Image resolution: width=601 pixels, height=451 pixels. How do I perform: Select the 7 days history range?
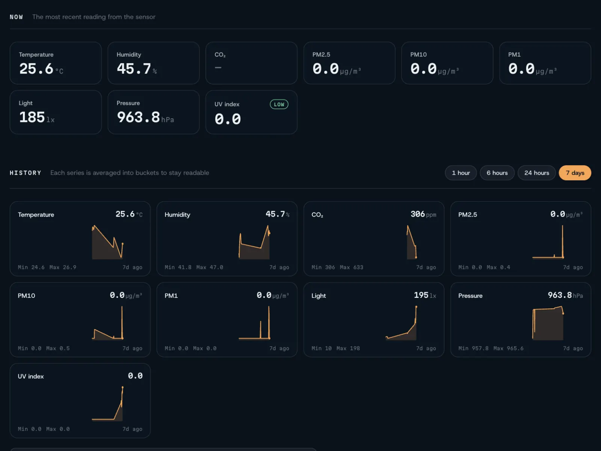click(x=575, y=173)
